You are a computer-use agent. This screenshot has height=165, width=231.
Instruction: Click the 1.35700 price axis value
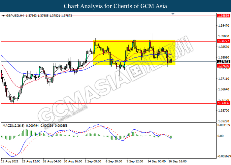[x=224, y=111]
